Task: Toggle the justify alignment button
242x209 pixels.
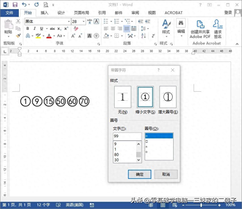Action: [x=126, y=29]
